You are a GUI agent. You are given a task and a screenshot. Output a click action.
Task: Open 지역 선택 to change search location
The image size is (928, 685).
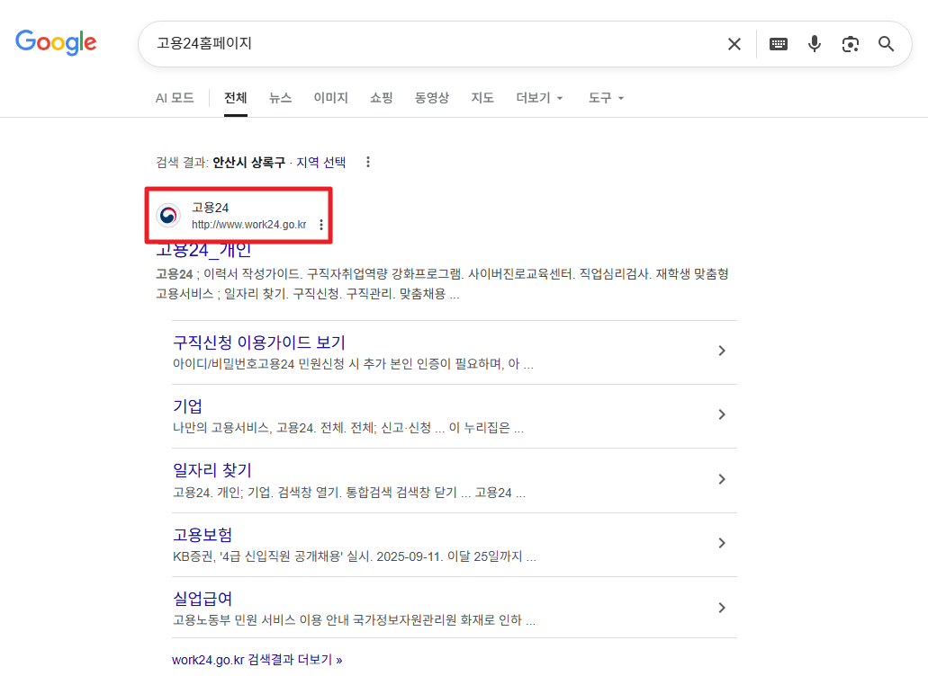[320, 162]
